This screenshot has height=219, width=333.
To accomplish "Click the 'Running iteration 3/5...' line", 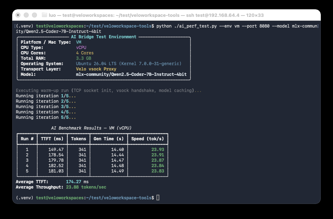I will pos(46,107).
